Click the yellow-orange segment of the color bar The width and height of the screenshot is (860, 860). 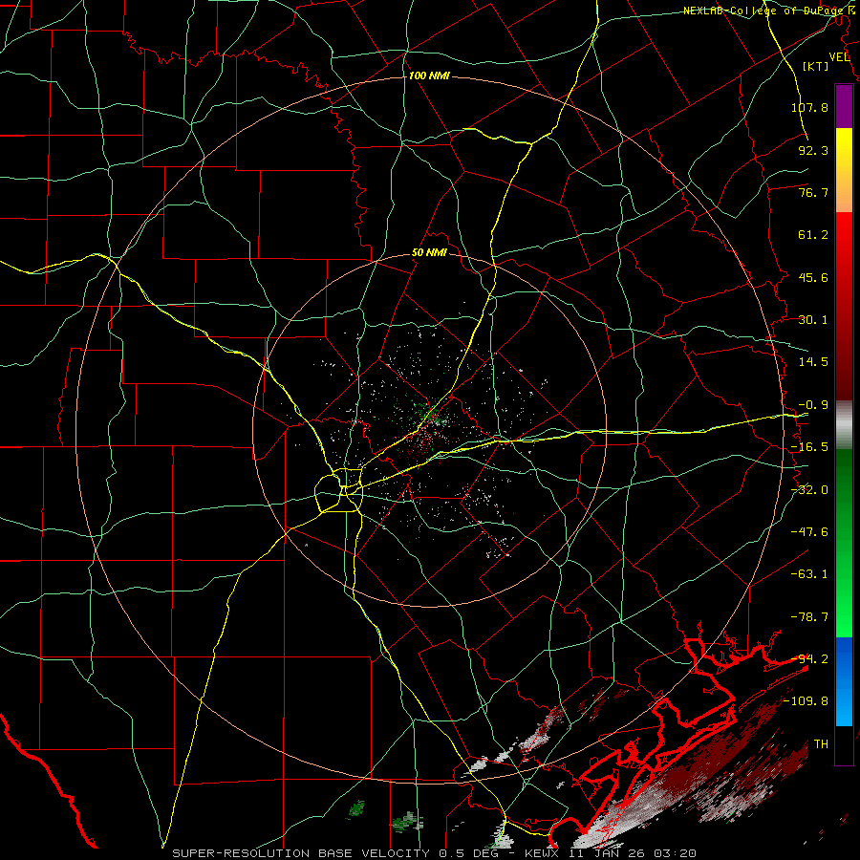844,170
